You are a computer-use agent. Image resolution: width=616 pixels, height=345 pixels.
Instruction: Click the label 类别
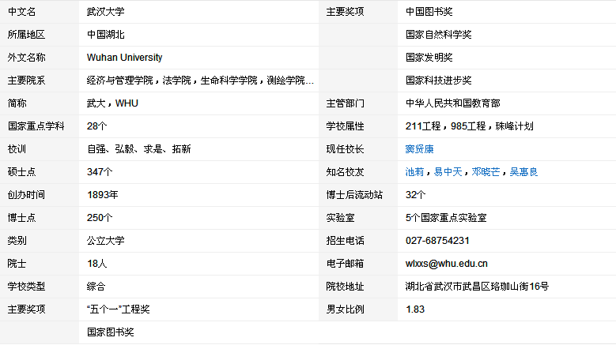[x=17, y=240]
